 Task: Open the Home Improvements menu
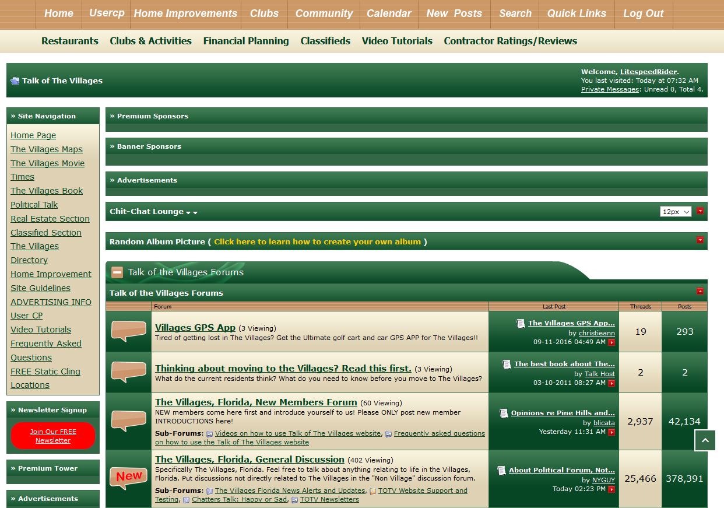[x=185, y=13]
